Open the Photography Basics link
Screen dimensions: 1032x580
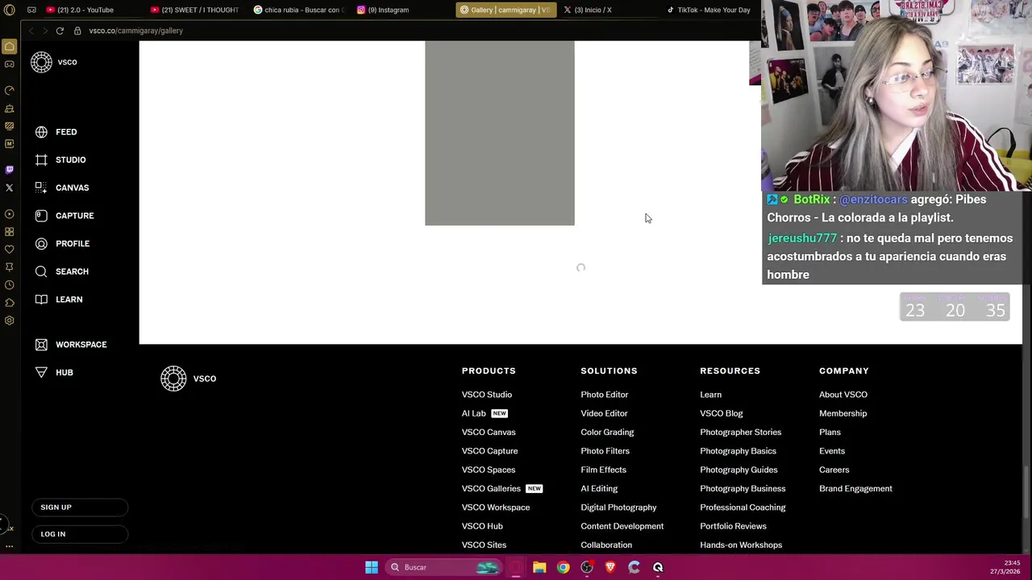738,451
